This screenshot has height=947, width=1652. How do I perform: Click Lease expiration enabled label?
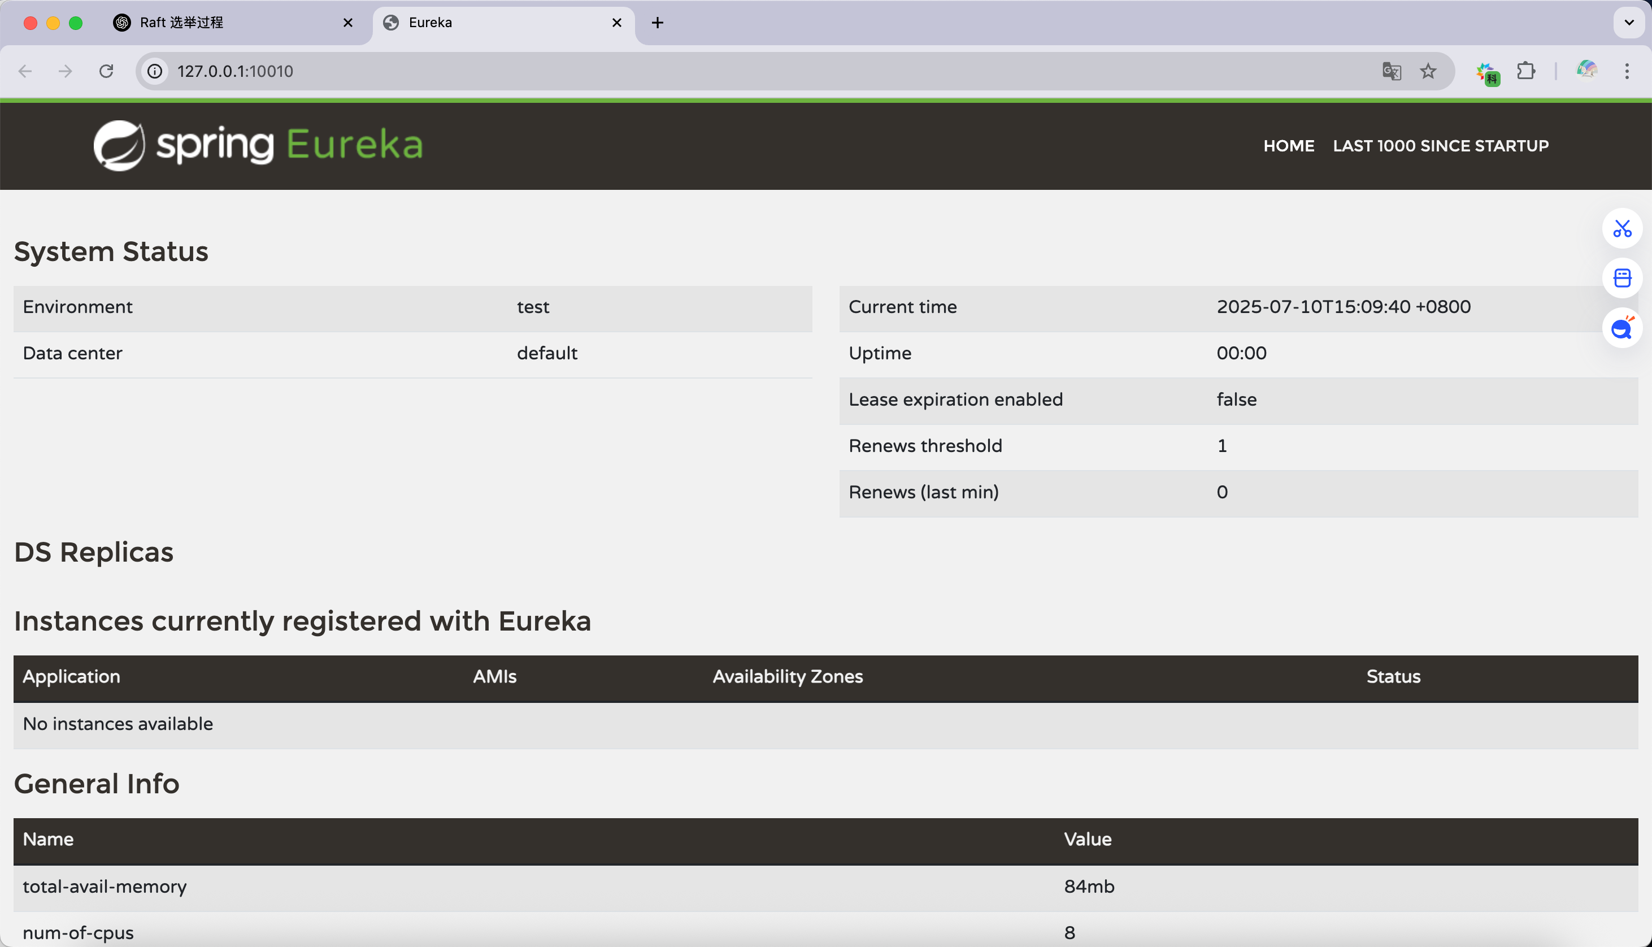click(x=956, y=399)
